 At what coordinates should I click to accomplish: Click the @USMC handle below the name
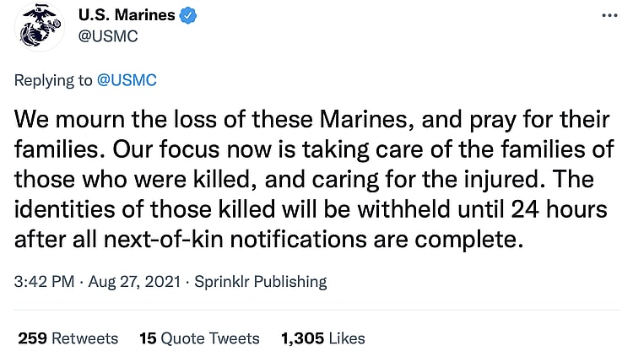click(107, 35)
